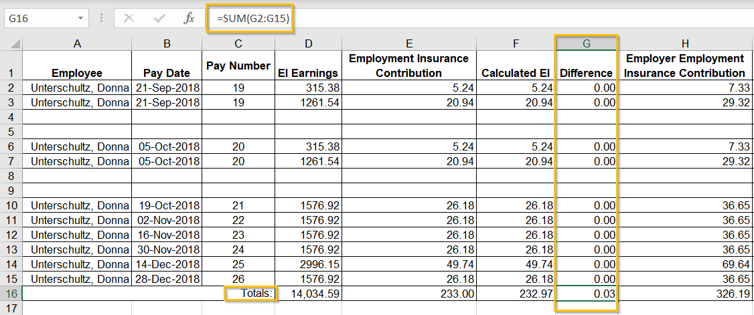The width and height of the screenshot is (754, 315).
Task: Select EI Earnings 315.38 in row 2
Action: [308, 88]
